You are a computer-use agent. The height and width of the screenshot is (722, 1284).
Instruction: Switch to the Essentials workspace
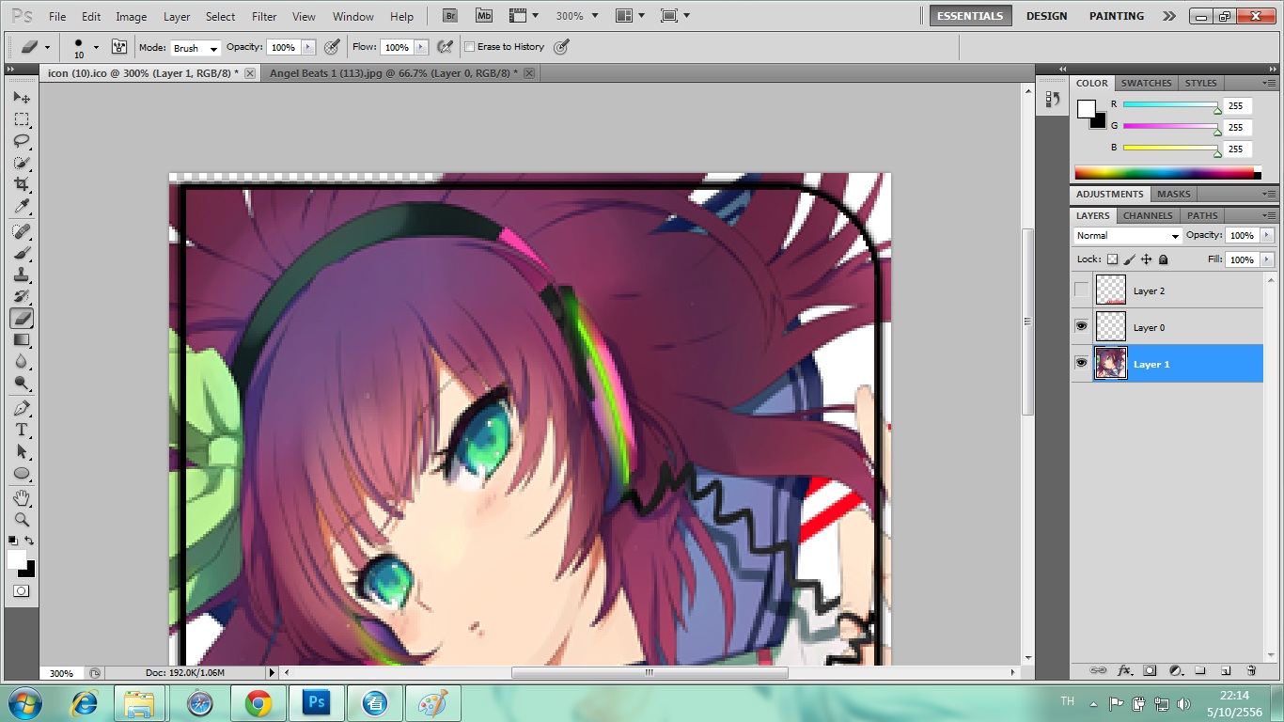tap(971, 16)
